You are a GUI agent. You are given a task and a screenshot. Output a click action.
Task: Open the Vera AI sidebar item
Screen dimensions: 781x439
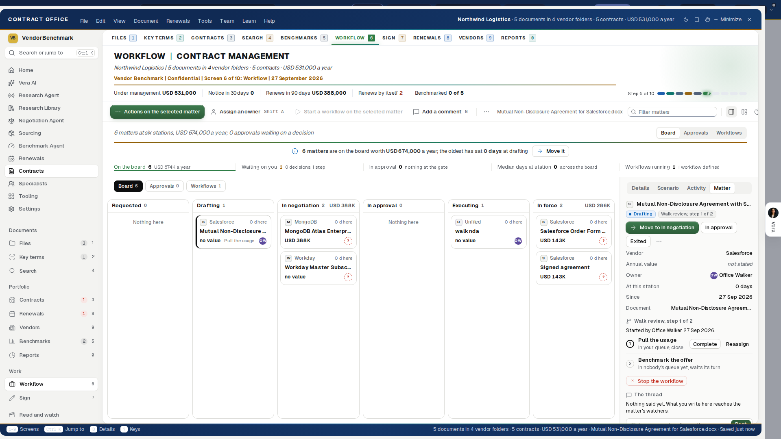point(52,83)
